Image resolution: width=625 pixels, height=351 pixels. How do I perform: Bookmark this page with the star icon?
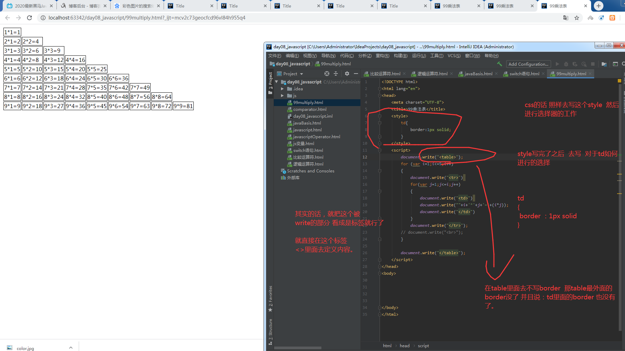click(x=577, y=18)
